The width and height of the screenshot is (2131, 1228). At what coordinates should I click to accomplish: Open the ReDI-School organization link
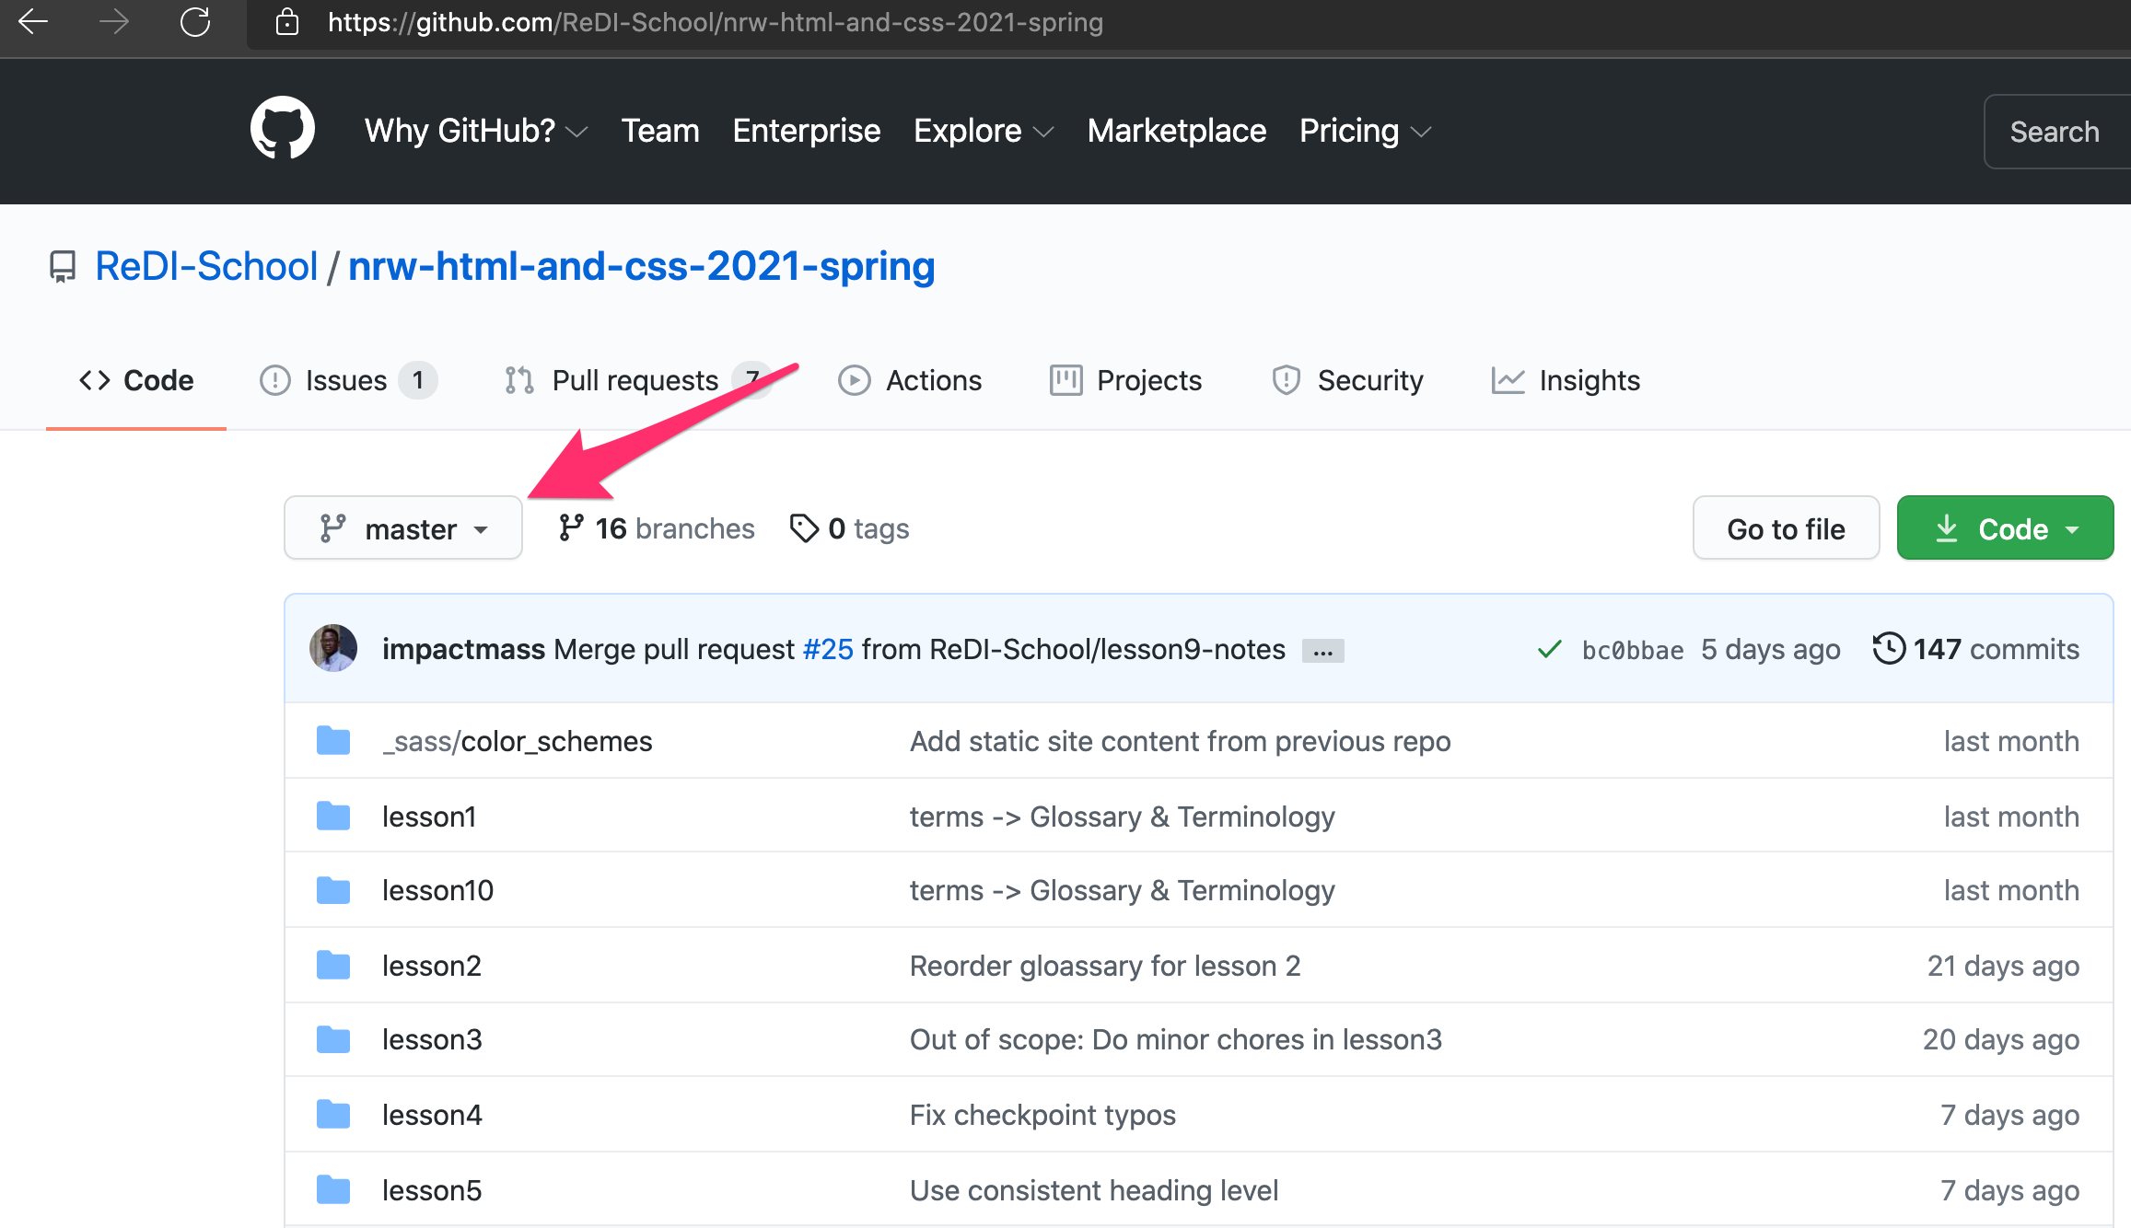click(x=206, y=266)
